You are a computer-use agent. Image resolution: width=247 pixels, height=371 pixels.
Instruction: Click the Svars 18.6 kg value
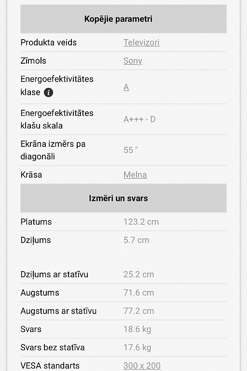point(137,329)
